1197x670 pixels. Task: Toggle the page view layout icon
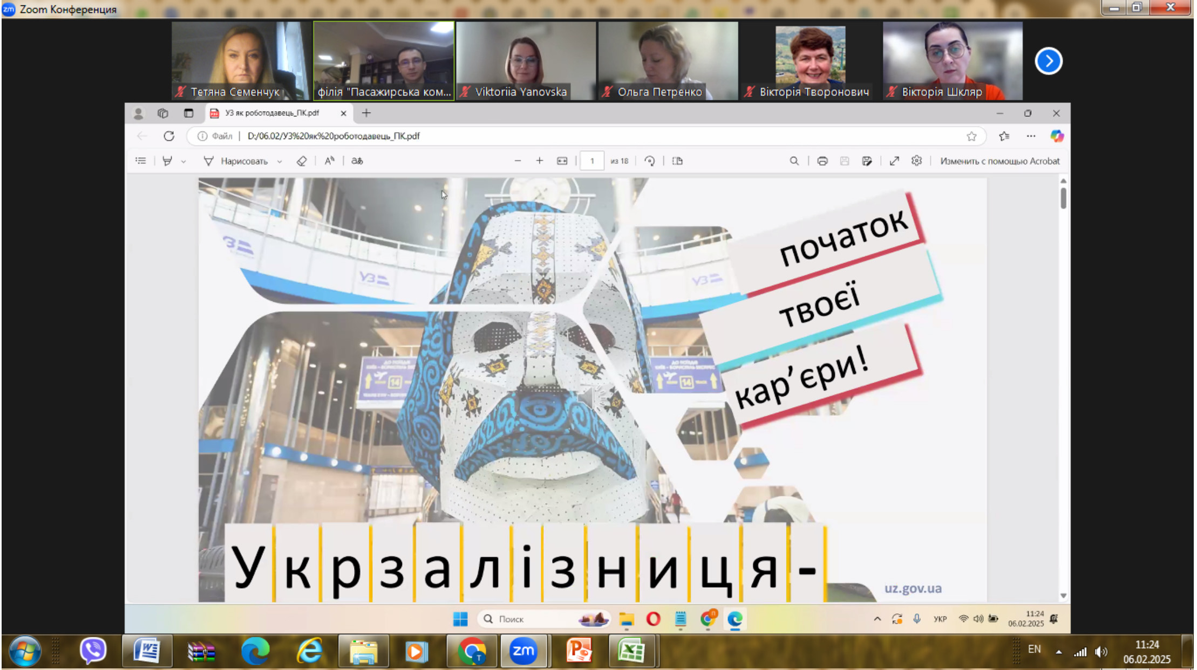point(677,161)
